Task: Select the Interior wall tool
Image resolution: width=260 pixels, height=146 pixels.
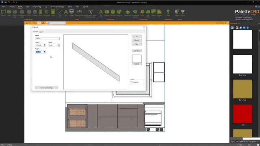Action: [x=15, y=13]
